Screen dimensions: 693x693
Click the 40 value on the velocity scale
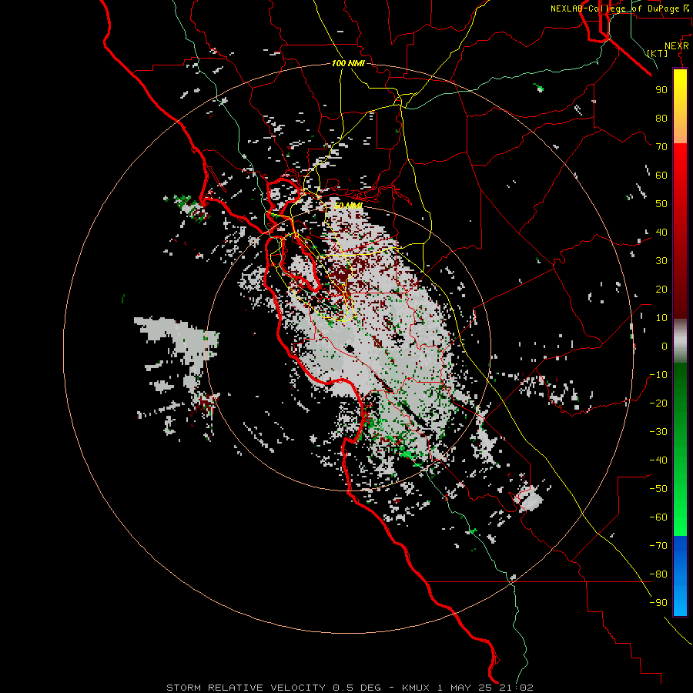[x=661, y=233]
